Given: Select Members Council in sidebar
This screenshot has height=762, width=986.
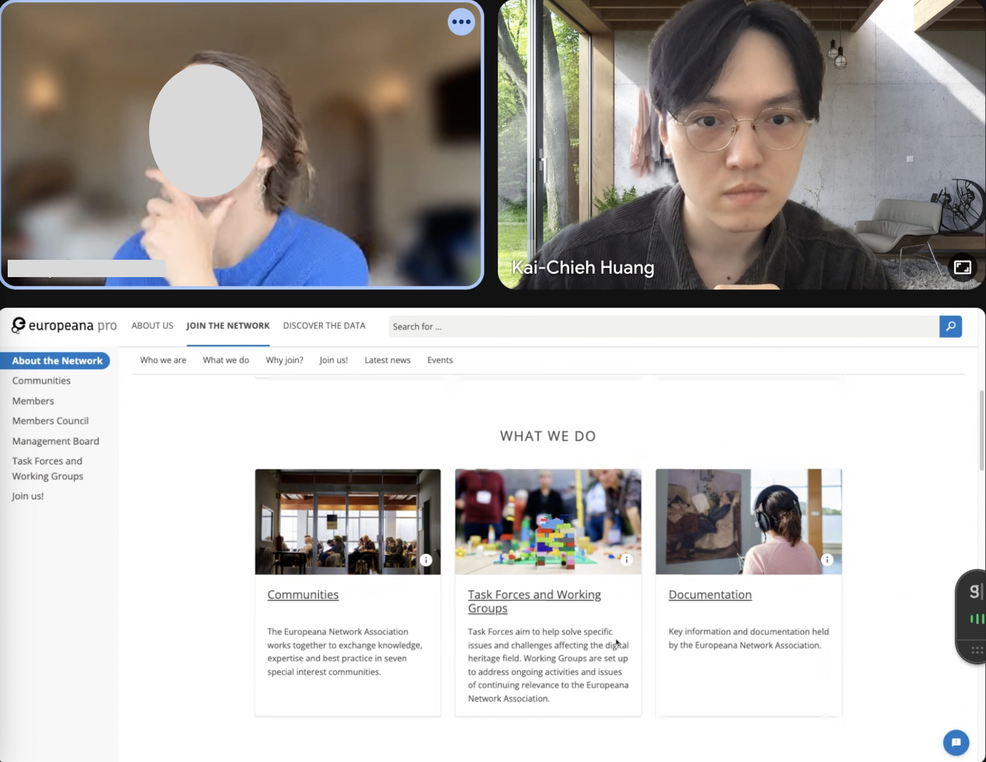Looking at the screenshot, I should [x=51, y=421].
